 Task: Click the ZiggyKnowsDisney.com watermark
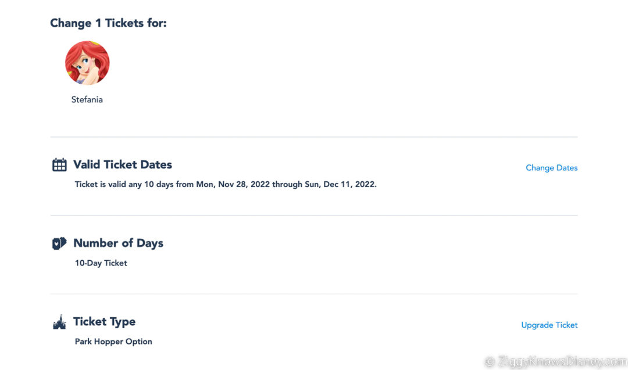tap(556, 361)
